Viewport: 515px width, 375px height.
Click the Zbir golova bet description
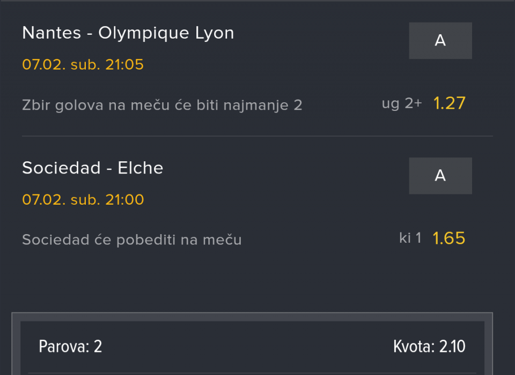[x=162, y=105]
